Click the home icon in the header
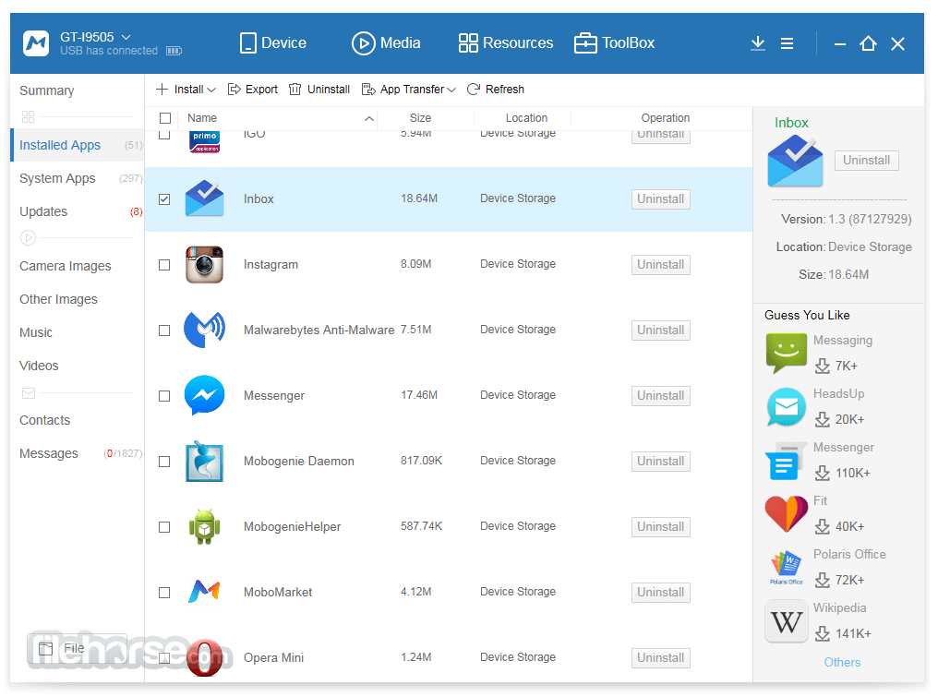Viewport: 938px width, 697px height. (x=868, y=43)
